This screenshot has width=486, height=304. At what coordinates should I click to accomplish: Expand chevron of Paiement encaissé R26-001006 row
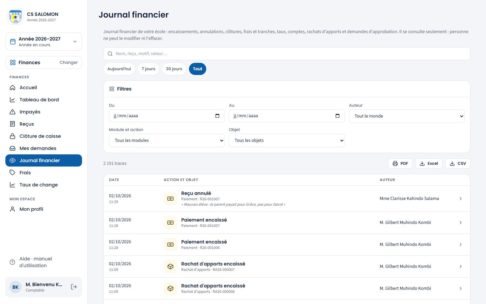[x=461, y=245]
